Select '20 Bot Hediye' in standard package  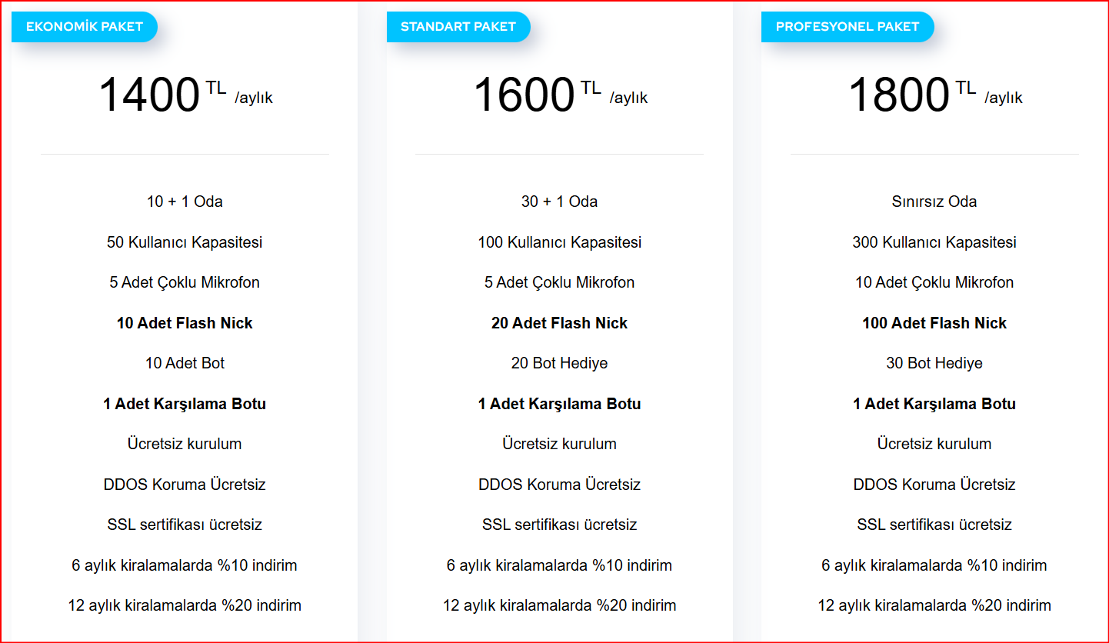coord(559,363)
